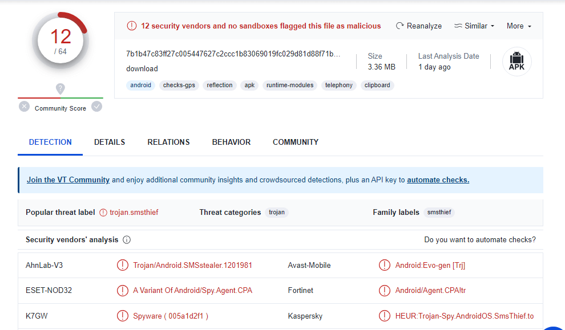
Task: Click 'Spyware ( 005a1d2f1 )' result
Action: 171,316
